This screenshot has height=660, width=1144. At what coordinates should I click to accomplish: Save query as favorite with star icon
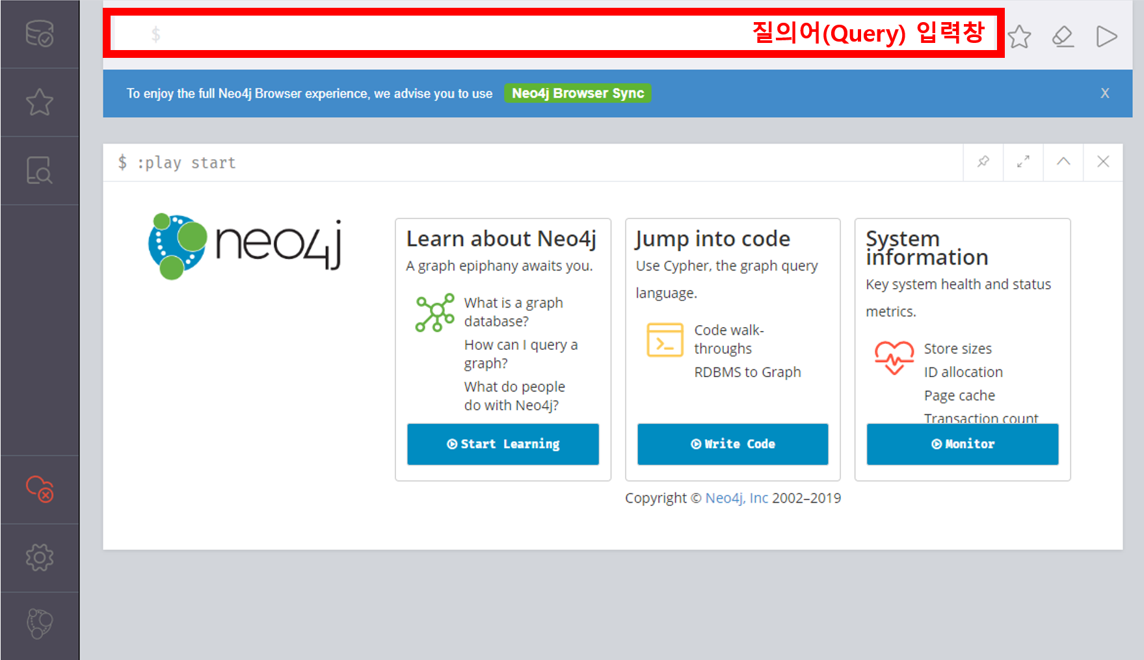[x=1019, y=36]
